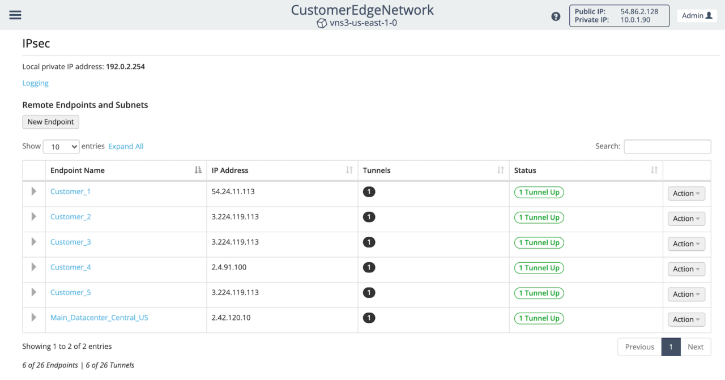Click the Next pagination button
This screenshot has height=380, width=725.
pos(696,347)
